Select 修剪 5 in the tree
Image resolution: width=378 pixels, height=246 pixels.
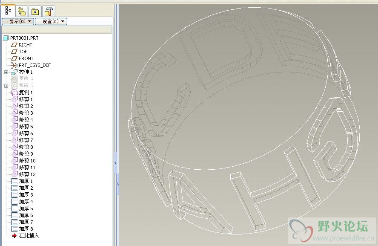coord(26,127)
